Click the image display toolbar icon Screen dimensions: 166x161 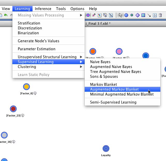(99, 15)
